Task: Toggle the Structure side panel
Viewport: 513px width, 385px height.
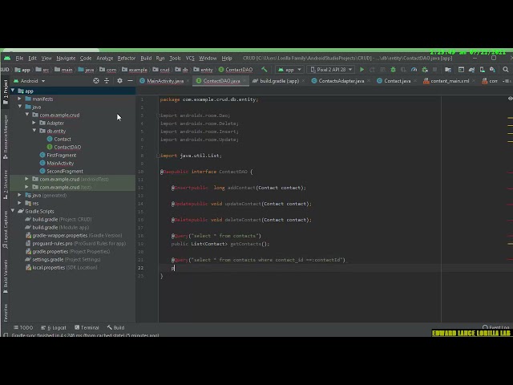Action: (6, 184)
